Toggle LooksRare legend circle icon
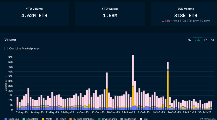This screenshot has width=217, height=120. point(24,119)
